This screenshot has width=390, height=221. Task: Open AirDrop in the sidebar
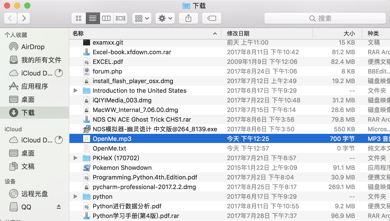point(33,47)
